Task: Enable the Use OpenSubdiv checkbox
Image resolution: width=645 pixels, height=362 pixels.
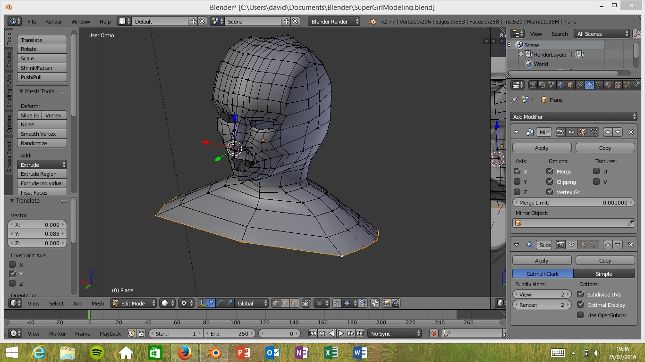Action: coord(580,315)
